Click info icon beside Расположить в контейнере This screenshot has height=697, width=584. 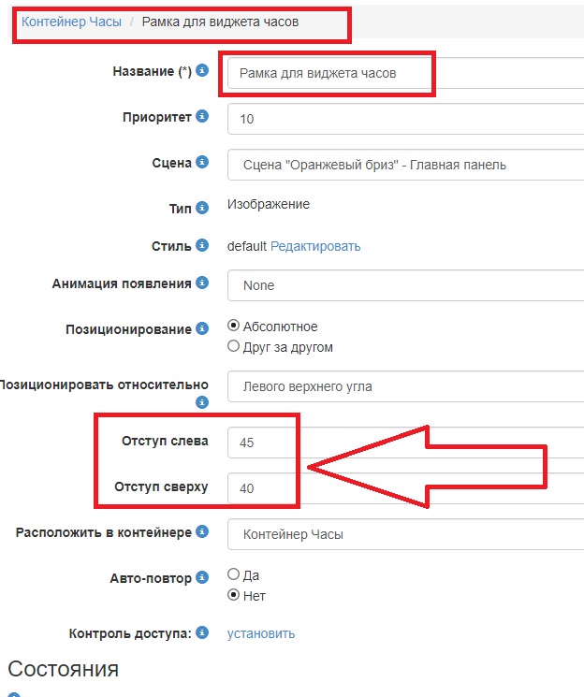[x=202, y=532]
